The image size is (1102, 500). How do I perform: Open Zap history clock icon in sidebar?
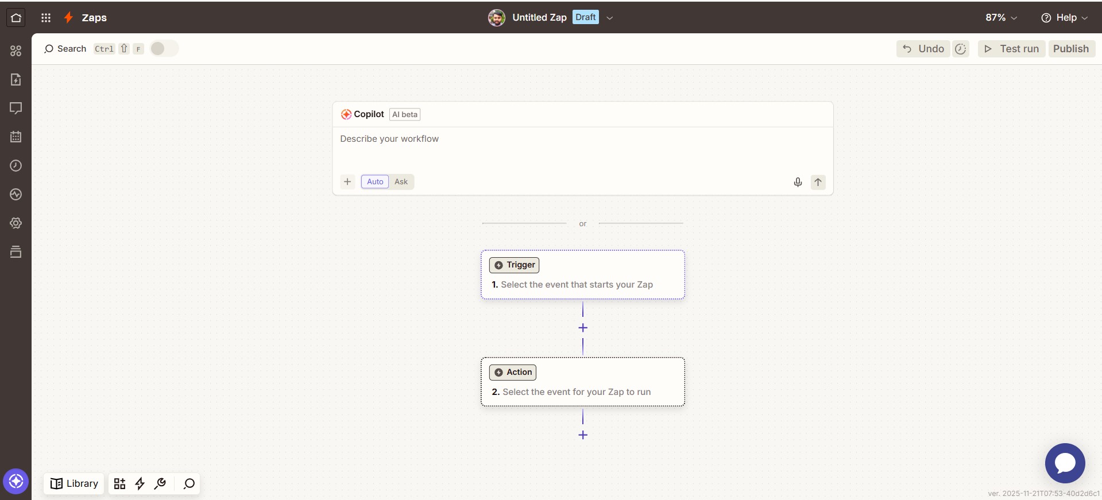(x=16, y=166)
